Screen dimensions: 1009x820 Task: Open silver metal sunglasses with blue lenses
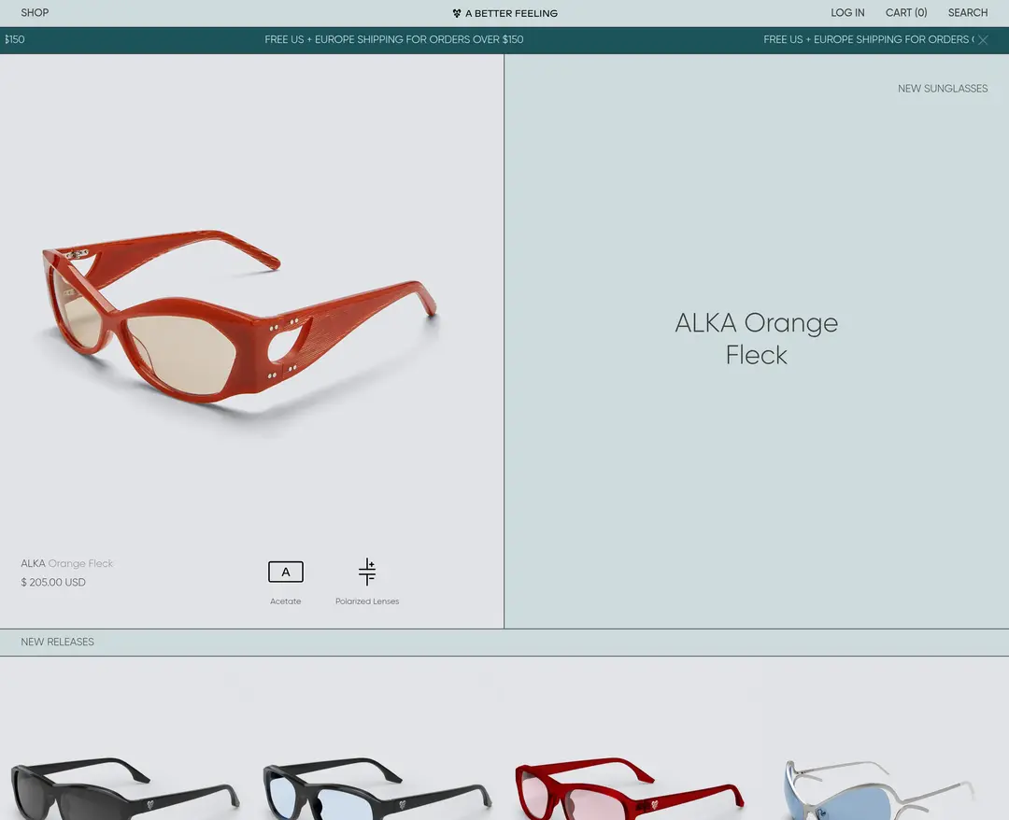pyautogui.click(x=882, y=790)
